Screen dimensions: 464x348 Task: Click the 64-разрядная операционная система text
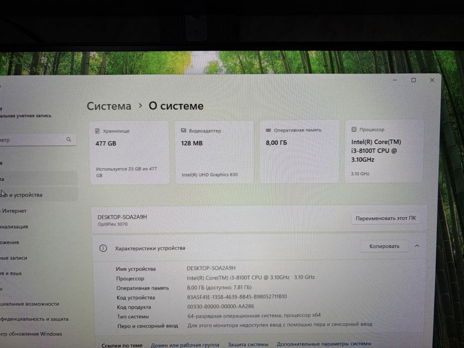254,316
